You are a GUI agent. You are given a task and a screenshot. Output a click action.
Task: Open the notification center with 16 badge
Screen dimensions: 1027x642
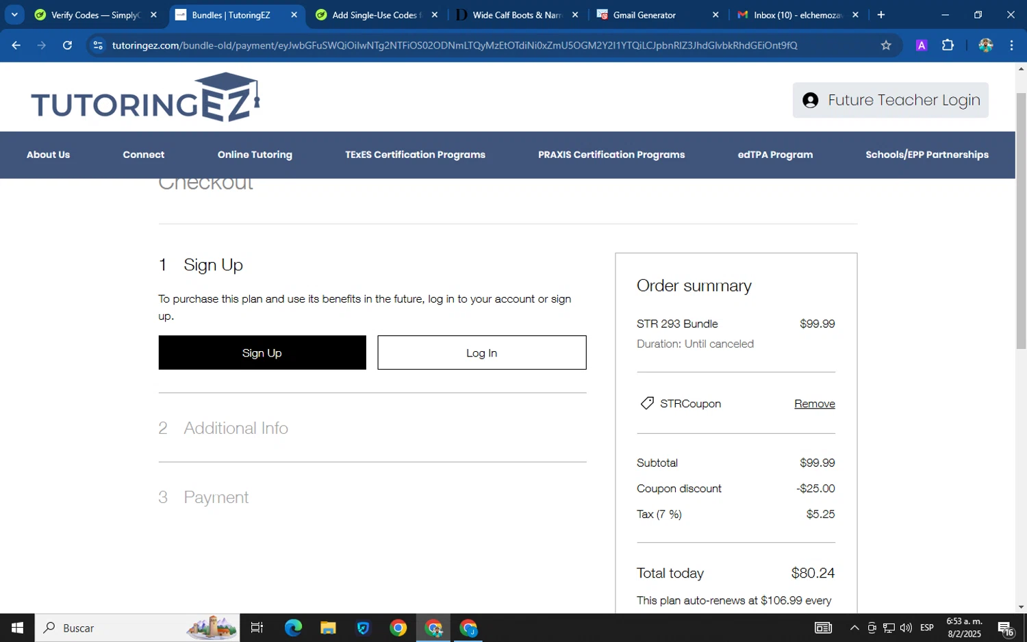1006,628
